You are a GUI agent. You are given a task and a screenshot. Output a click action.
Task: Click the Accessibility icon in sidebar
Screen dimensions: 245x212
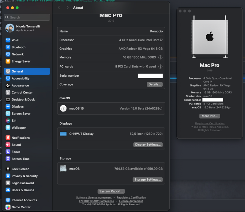click(8, 79)
